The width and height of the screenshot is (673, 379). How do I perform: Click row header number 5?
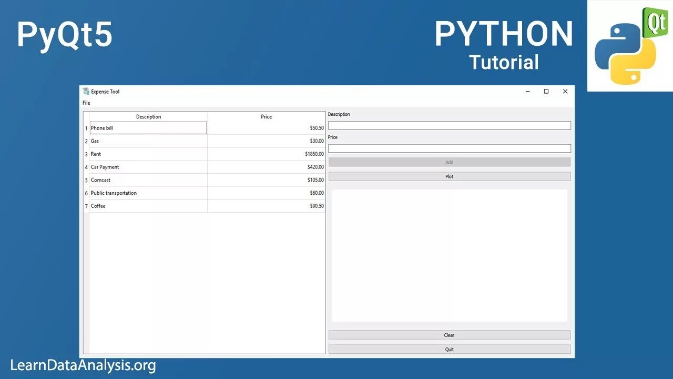point(86,180)
